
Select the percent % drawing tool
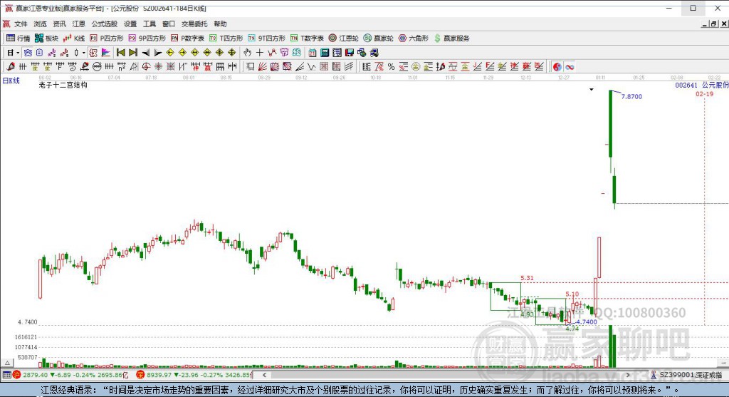tap(391, 67)
